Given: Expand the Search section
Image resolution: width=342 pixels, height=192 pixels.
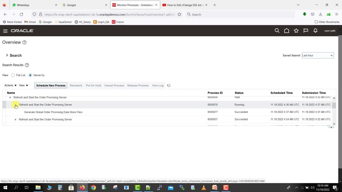Looking at the screenshot, I should (7, 55).
